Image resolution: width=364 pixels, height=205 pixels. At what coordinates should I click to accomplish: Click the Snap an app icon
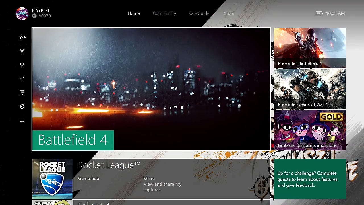(22, 120)
